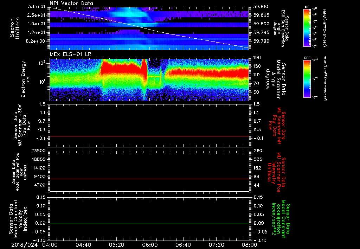The image size is (360, 249).
Task: Click the 2018/024 date label
Action: point(24,245)
